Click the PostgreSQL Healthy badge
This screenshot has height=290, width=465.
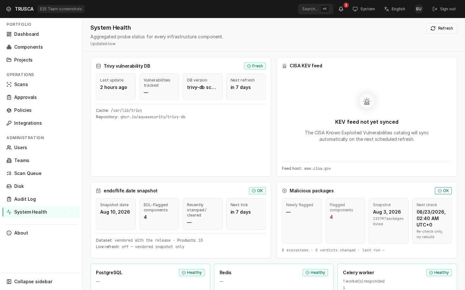coord(192,273)
